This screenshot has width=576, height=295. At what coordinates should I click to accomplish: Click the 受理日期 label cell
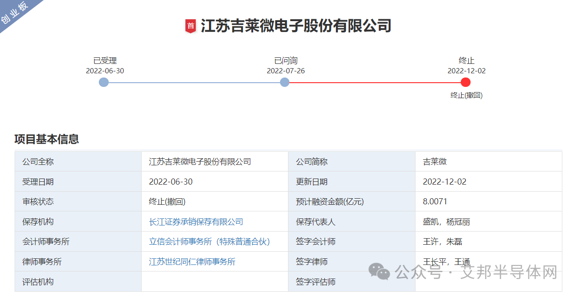[x=78, y=182]
